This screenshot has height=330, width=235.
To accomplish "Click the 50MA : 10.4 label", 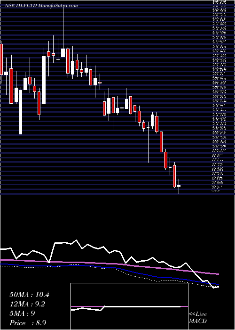I will pyautogui.click(x=29, y=295).
